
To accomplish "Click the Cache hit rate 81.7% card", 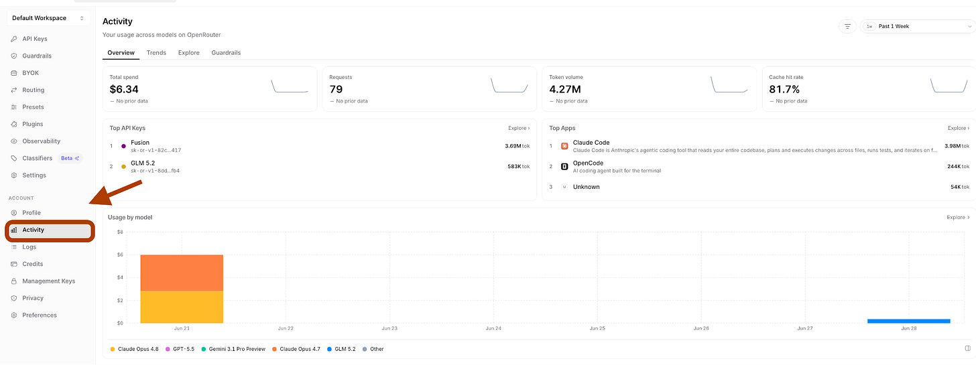I will pos(869,89).
